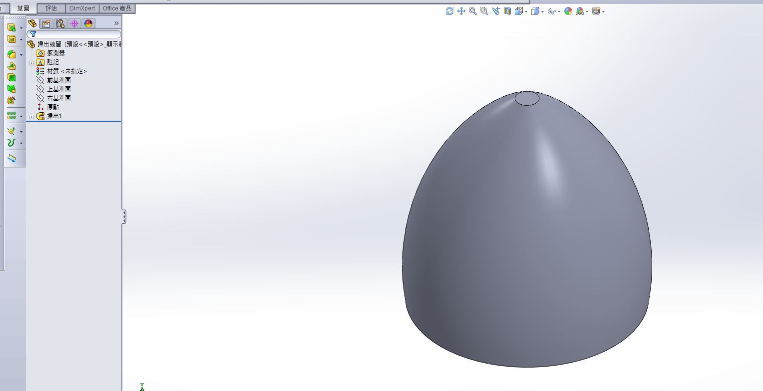Viewport: 763px width, 391px height.
Task: Toggle the Section View display
Action: tap(507, 11)
